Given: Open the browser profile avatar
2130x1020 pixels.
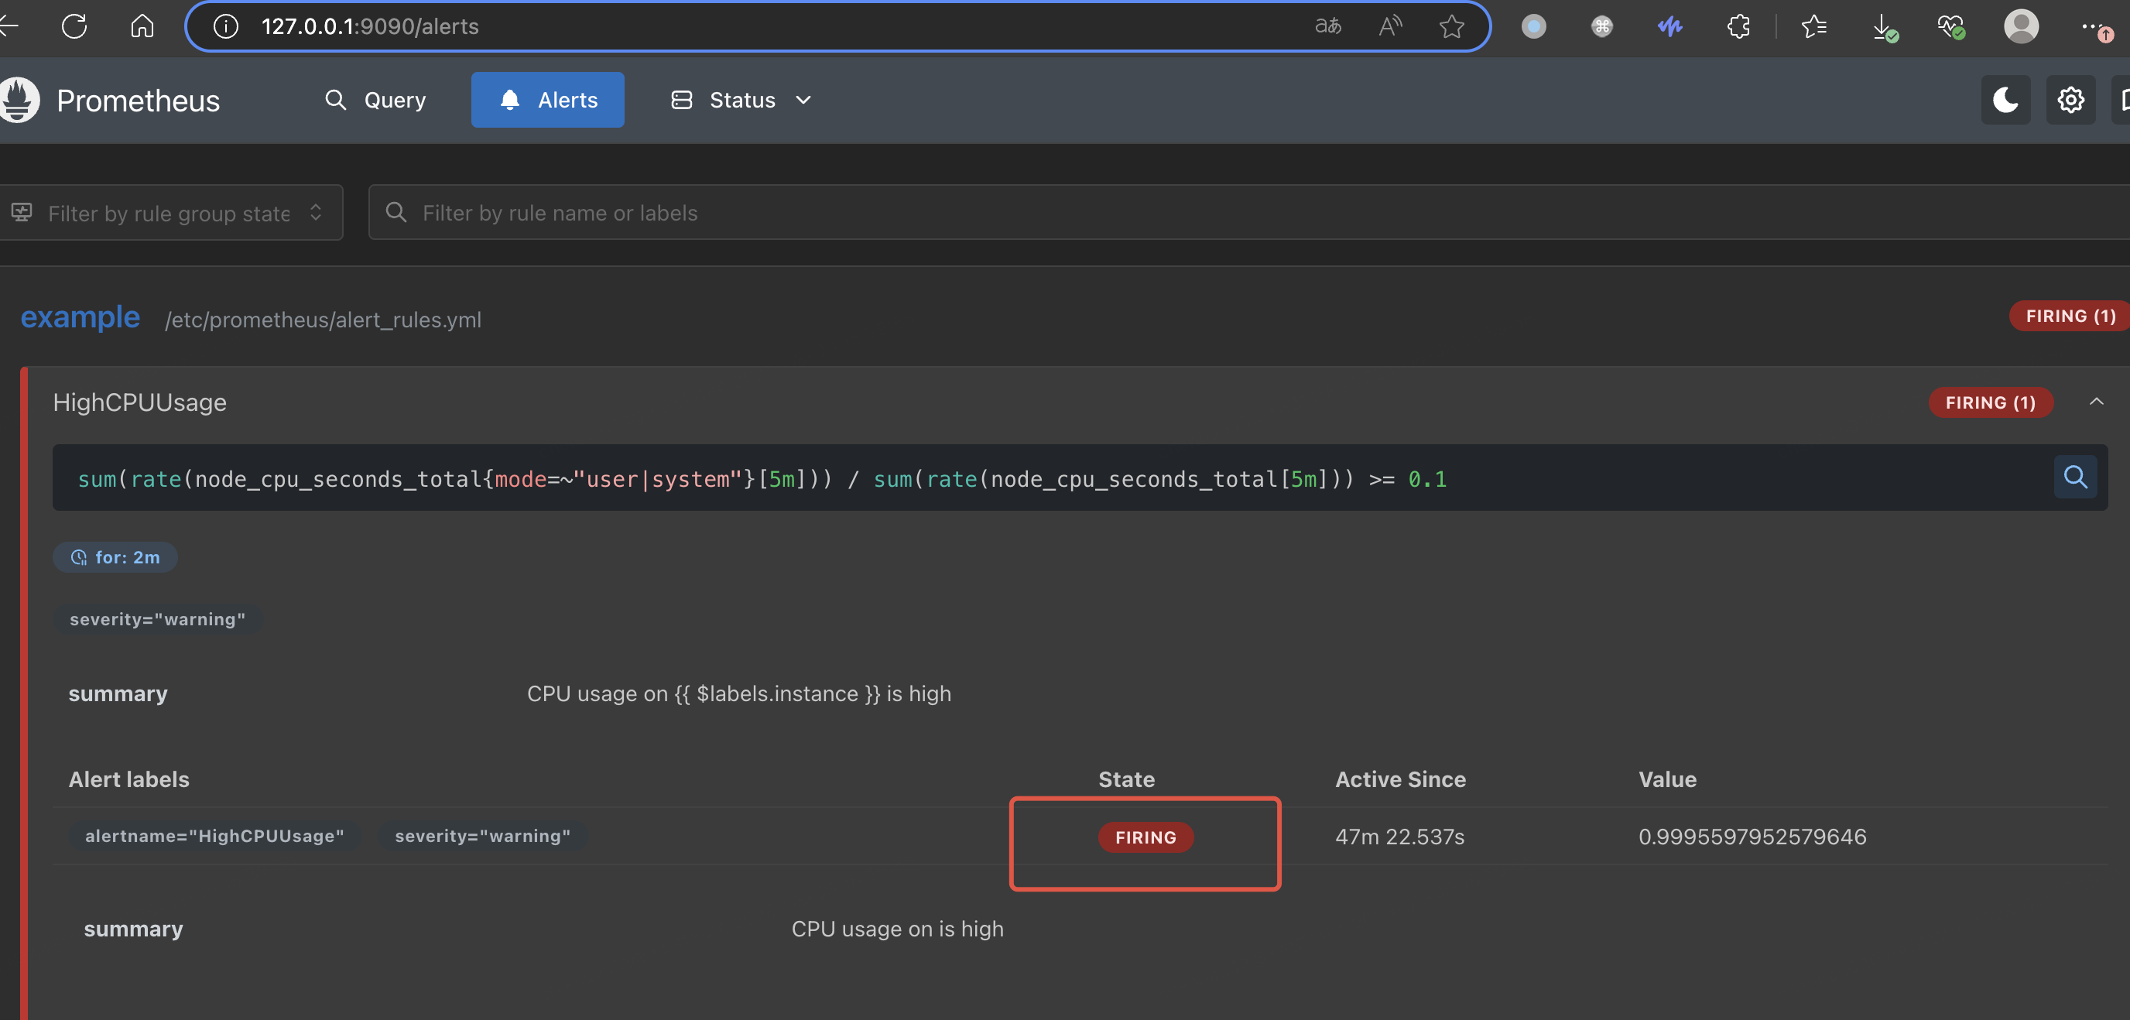Looking at the screenshot, I should pos(2021,26).
